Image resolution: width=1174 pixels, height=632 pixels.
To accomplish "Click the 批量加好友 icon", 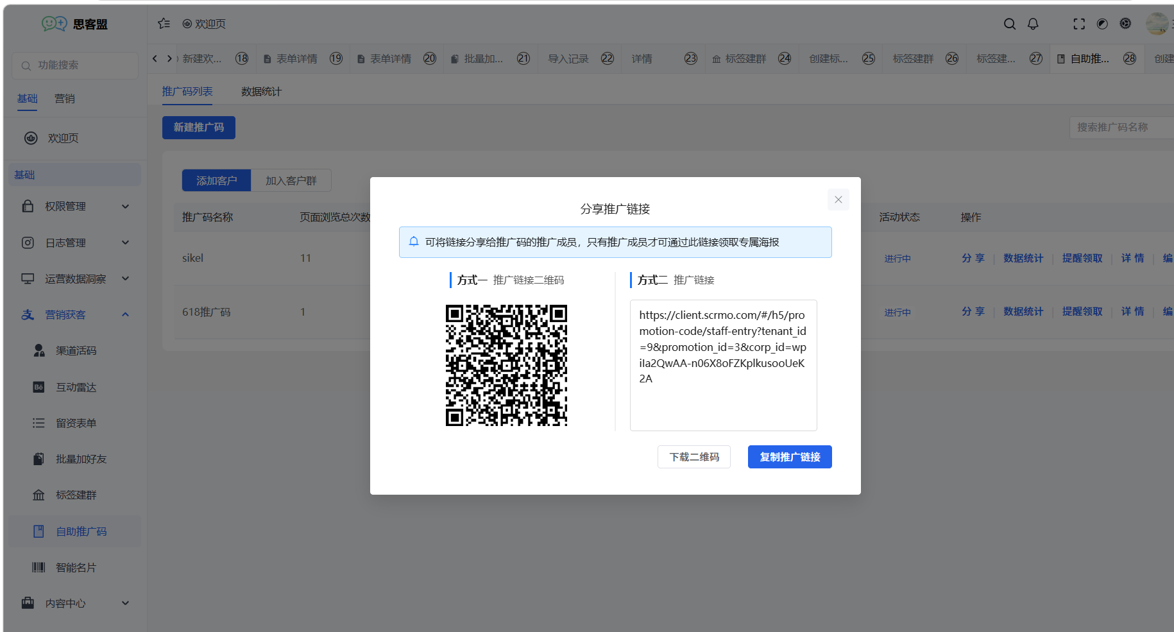I will pos(38,459).
